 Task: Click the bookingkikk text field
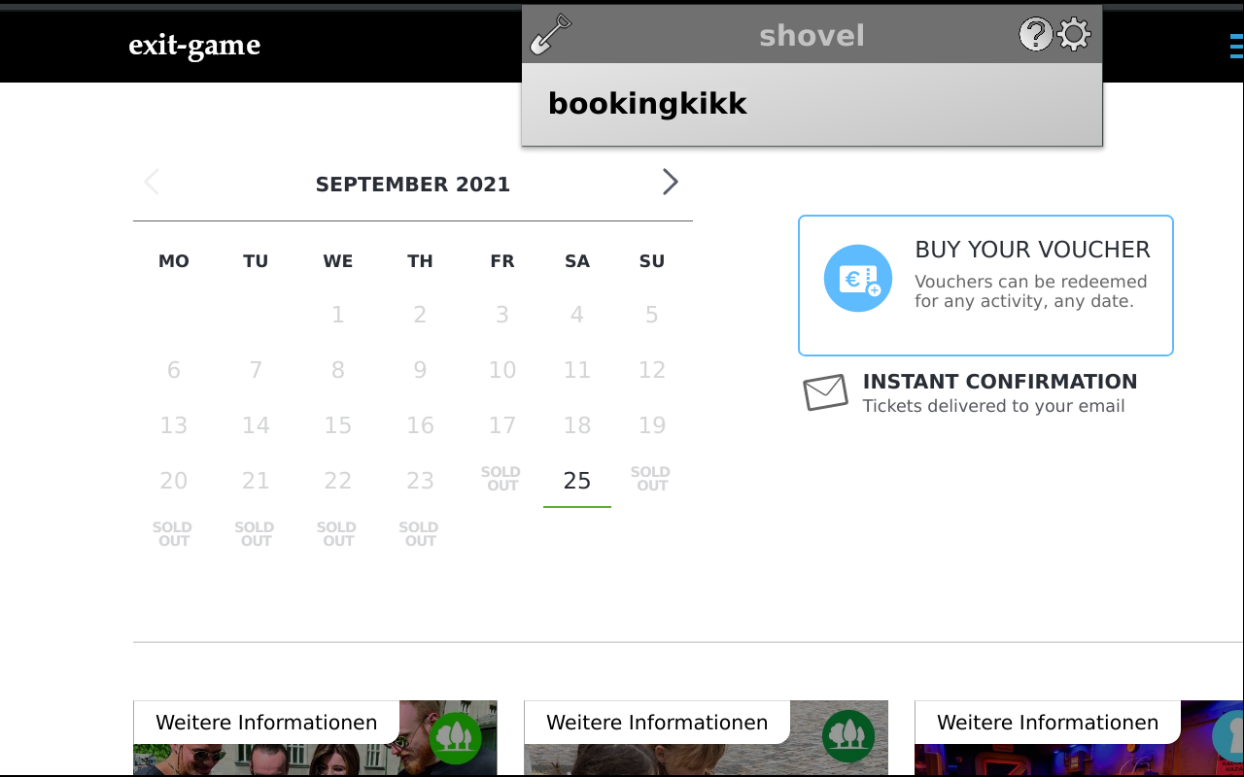(812, 104)
